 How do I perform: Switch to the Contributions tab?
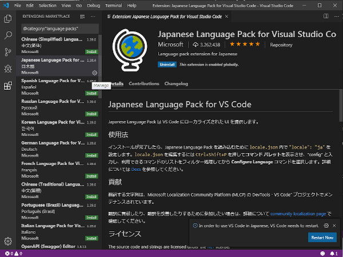point(144,83)
